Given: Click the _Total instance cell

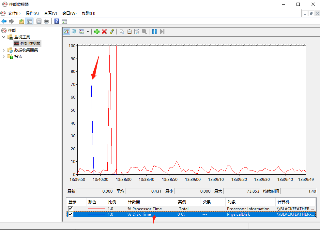Looking at the screenshot, I should tap(183, 209).
